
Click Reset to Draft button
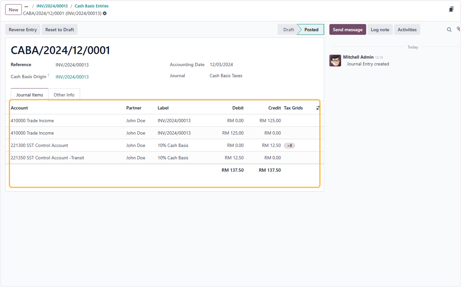coord(60,30)
